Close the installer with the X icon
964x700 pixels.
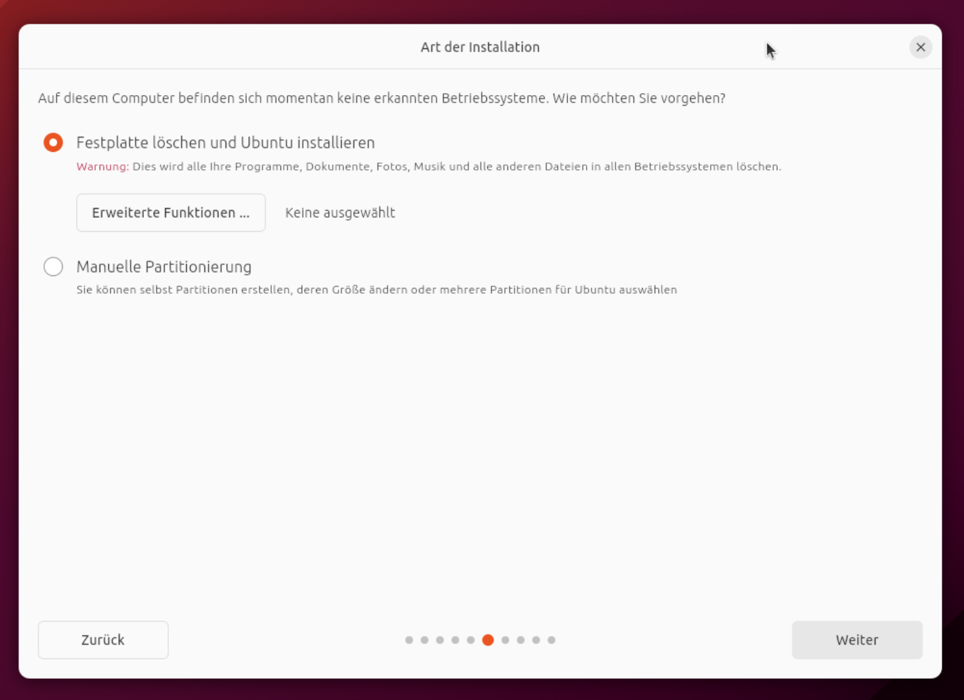coord(920,47)
